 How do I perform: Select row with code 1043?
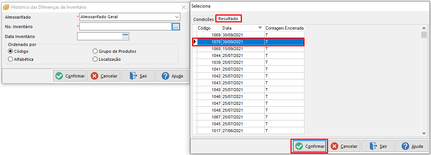248,83
